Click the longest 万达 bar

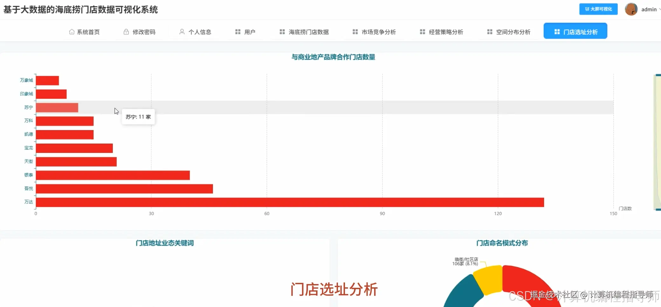(x=290, y=202)
